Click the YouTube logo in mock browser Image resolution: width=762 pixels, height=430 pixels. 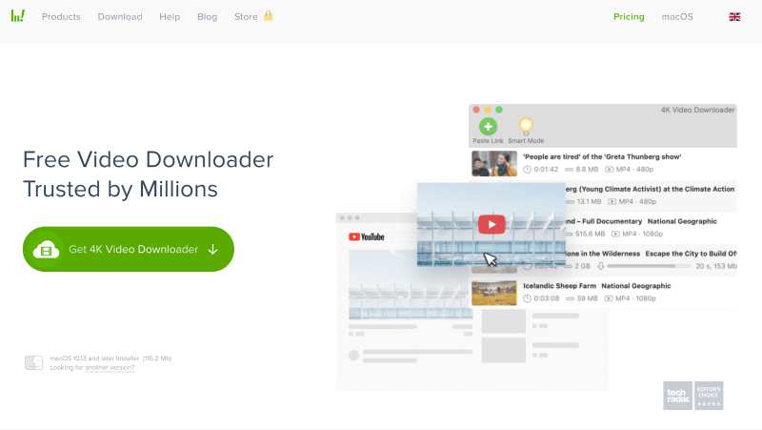pyautogui.click(x=367, y=236)
